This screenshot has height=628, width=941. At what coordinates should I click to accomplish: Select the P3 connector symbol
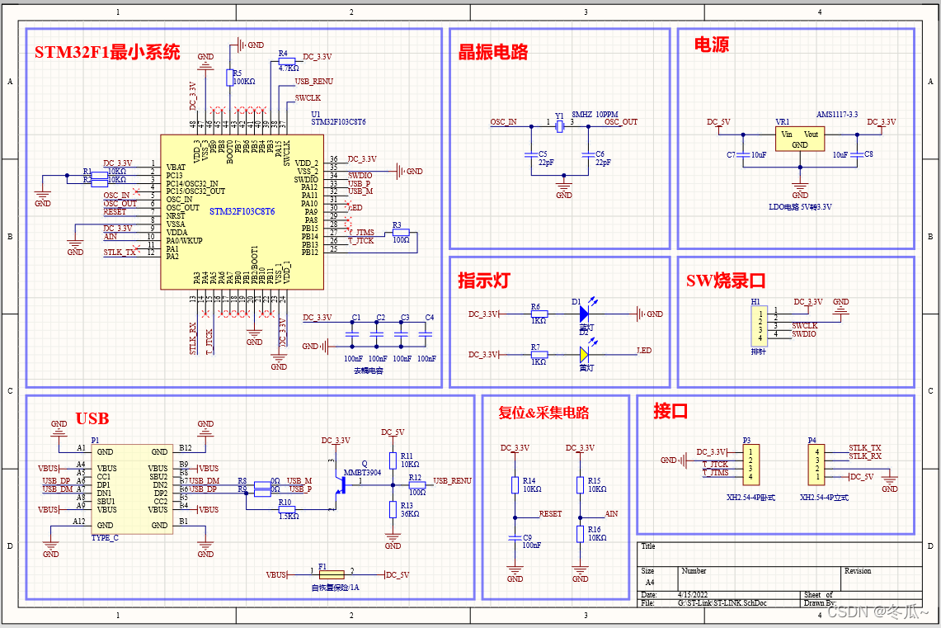click(x=750, y=465)
